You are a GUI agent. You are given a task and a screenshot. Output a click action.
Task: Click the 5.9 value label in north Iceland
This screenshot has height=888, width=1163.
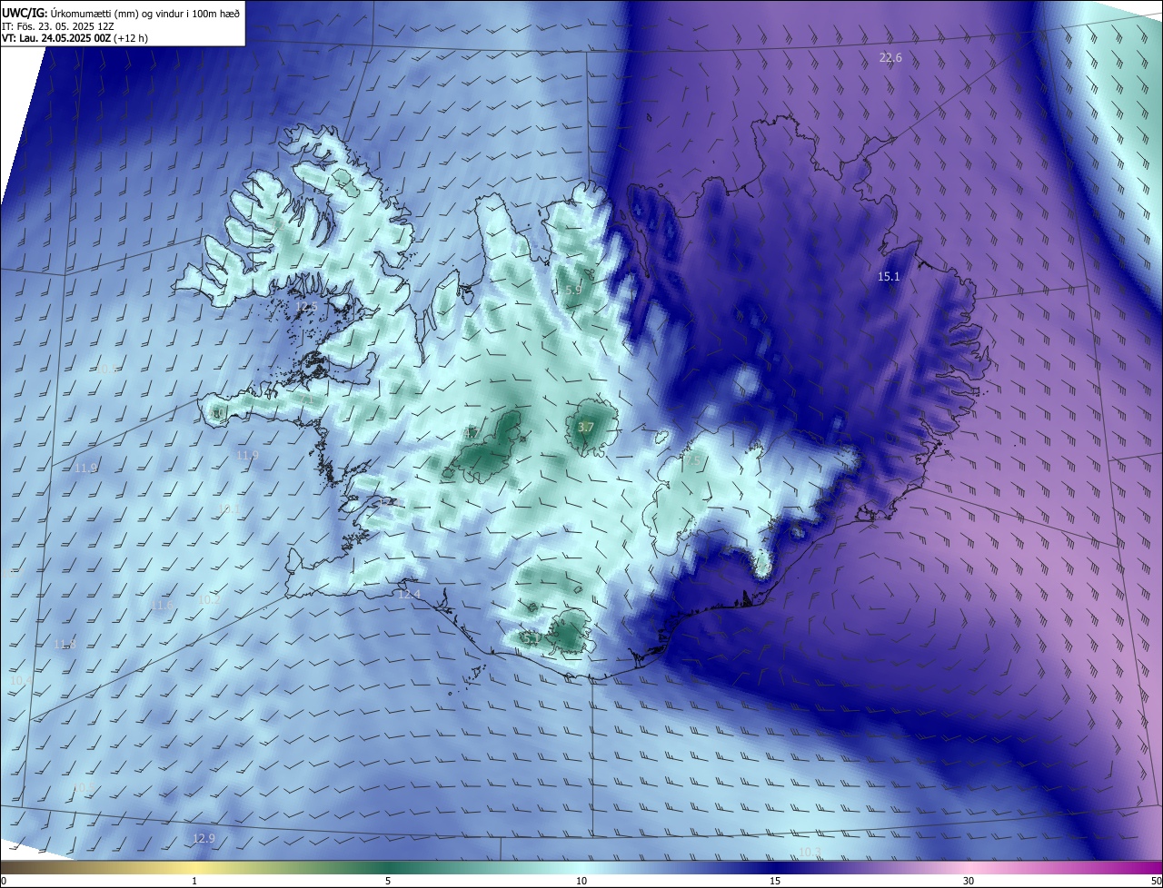pyautogui.click(x=573, y=291)
